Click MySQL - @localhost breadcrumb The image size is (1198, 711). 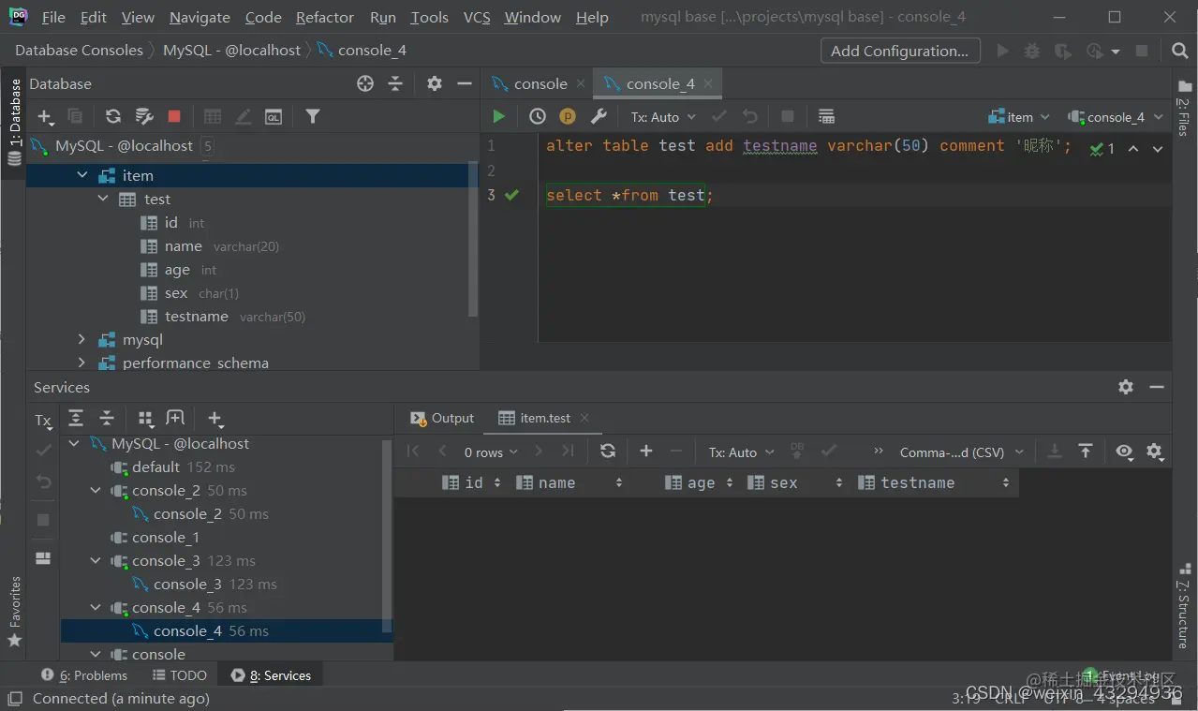coord(232,51)
